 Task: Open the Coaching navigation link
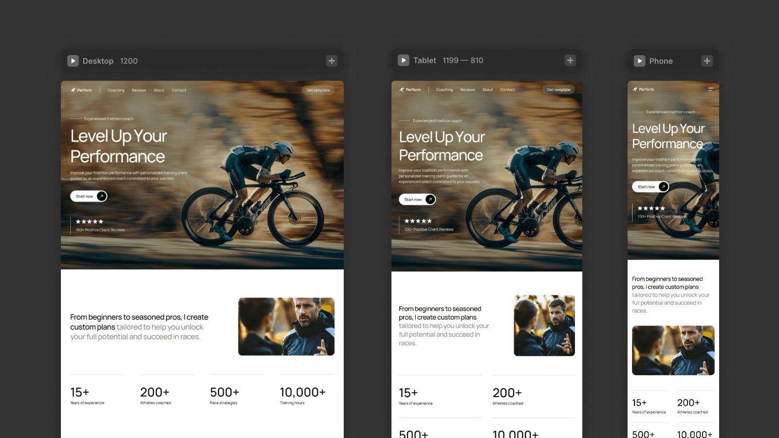tap(115, 90)
